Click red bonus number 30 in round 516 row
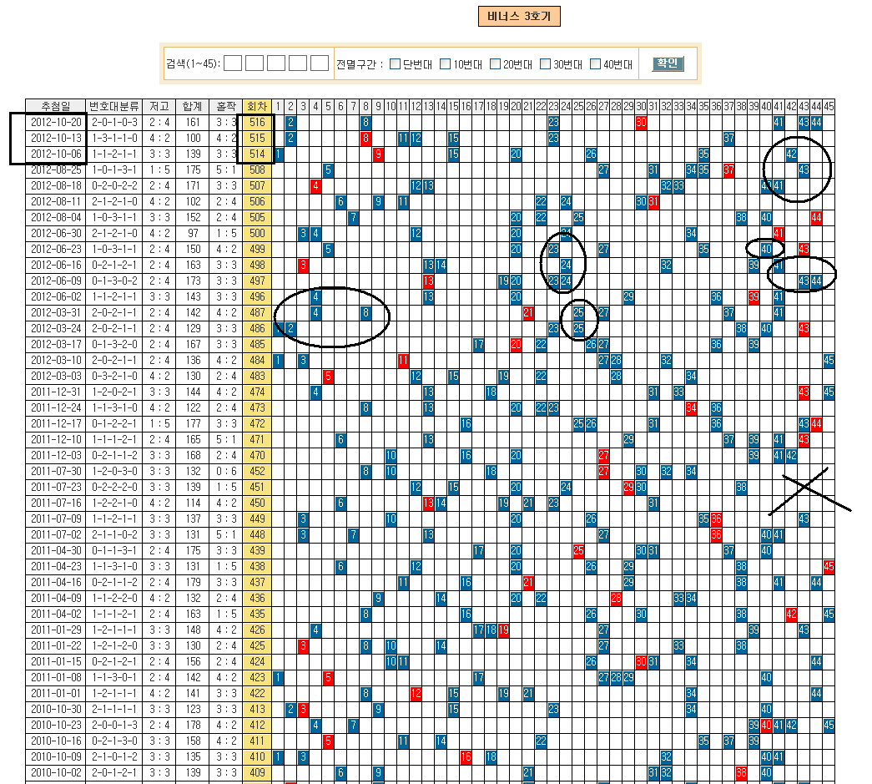Screen dimensions: 872x784 pos(641,122)
